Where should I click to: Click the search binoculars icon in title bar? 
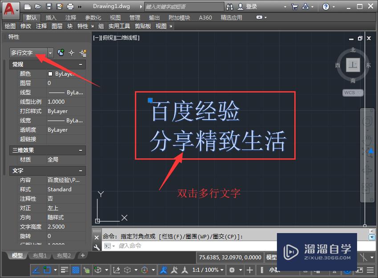[x=230, y=6]
